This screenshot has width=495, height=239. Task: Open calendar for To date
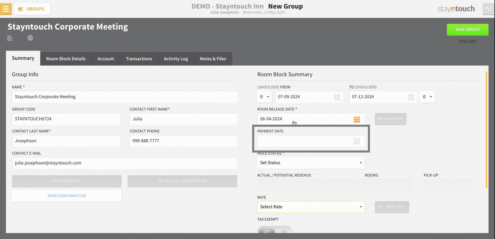(411, 97)
